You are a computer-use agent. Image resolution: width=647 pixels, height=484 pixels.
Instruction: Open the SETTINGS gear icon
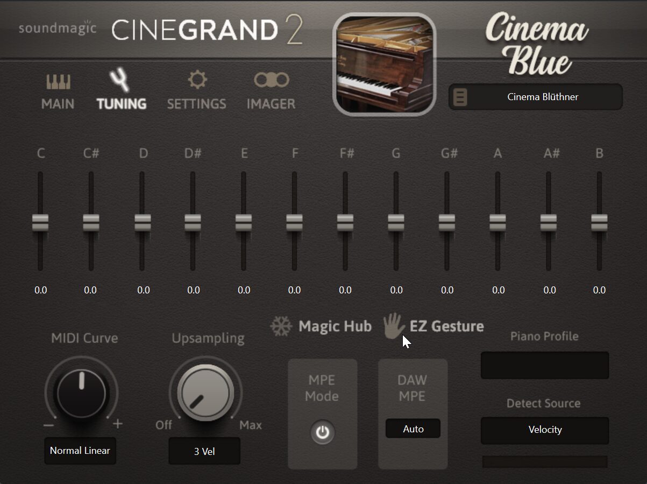point(197,81)
